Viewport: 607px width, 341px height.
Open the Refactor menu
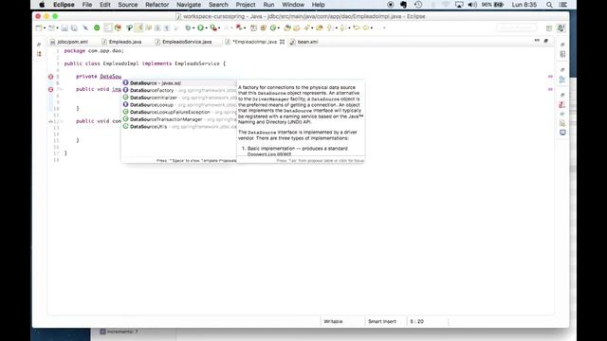pyautogui.click(x=156, y=5)
